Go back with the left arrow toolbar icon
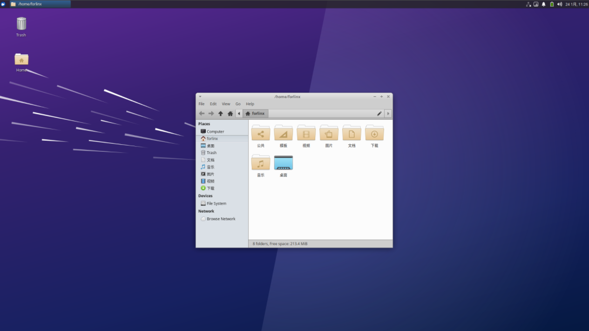 202,114
